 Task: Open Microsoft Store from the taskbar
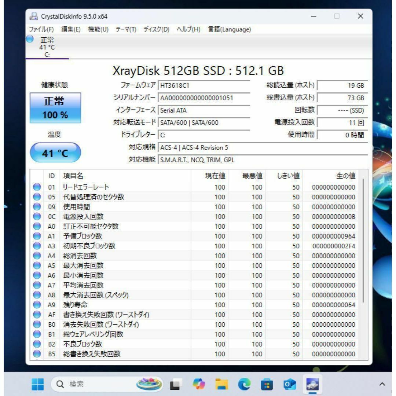tap(267, 384)
